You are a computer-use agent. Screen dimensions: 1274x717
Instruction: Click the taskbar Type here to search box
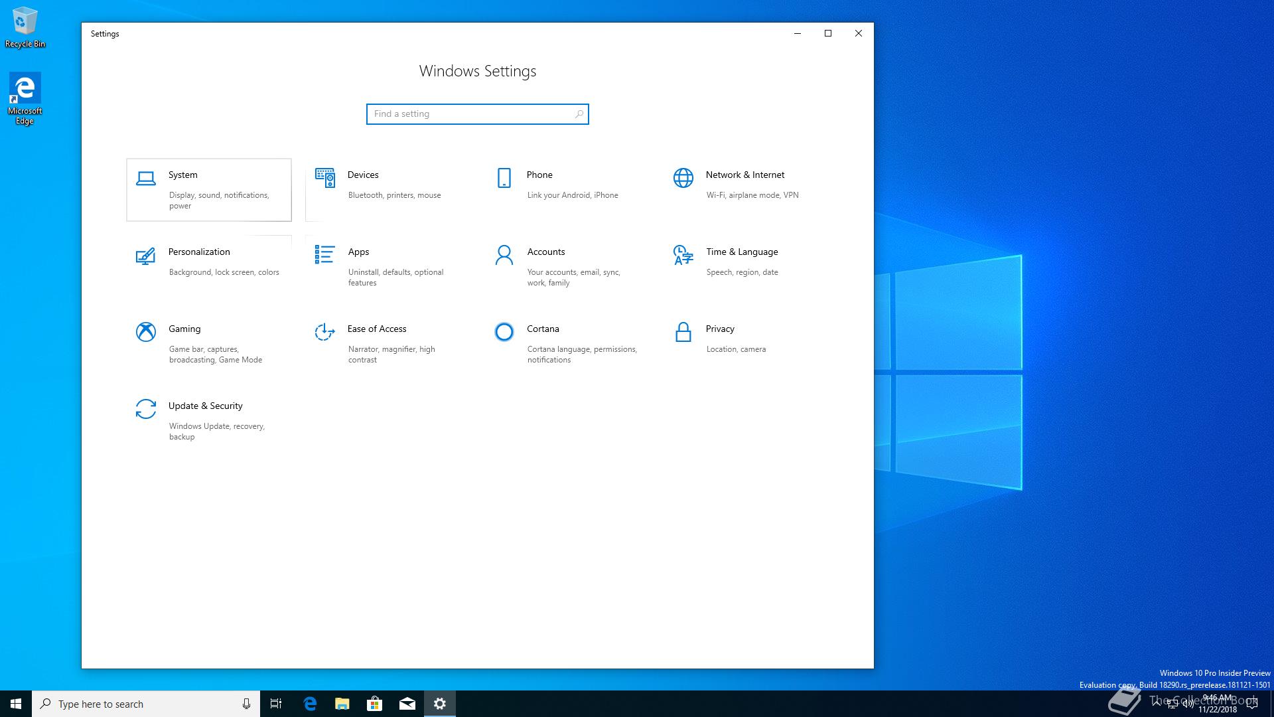point(146,704)
